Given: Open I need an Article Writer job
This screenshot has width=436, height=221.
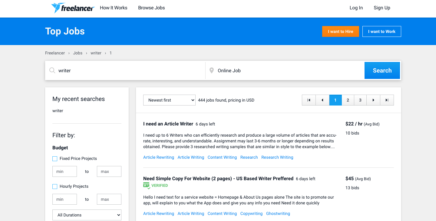Looking at the screenshot, I should (168, 124).
